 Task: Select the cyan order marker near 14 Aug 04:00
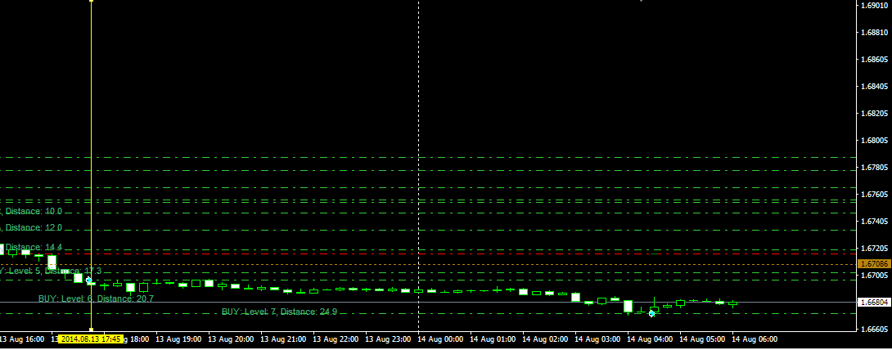pyautogui.click(x=652, y=313)
